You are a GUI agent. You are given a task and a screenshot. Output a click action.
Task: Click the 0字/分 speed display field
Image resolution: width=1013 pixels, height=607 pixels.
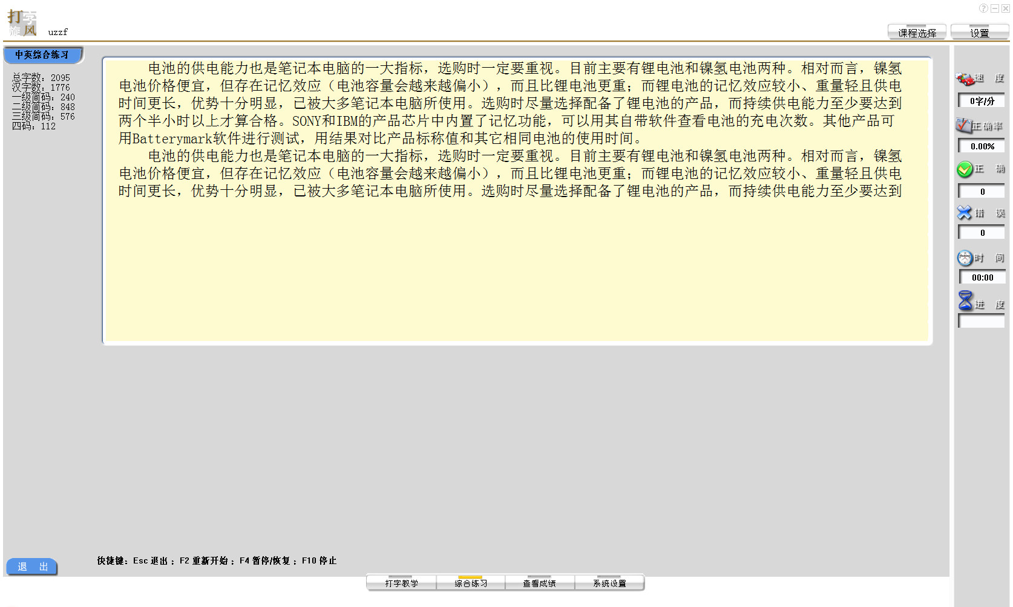pos(981,100)
